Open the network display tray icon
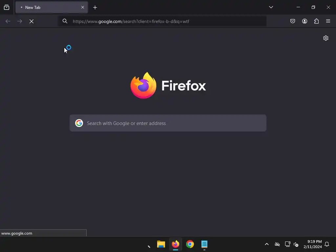The width and height of the screenshot is (336, 252). (x=287, y=244)
